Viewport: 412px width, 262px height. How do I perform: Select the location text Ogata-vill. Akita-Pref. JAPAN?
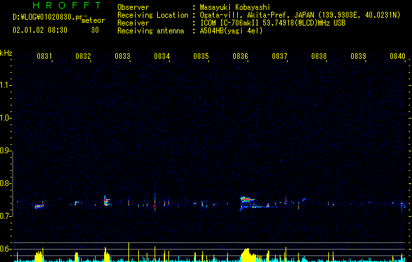tap(257, 15)
